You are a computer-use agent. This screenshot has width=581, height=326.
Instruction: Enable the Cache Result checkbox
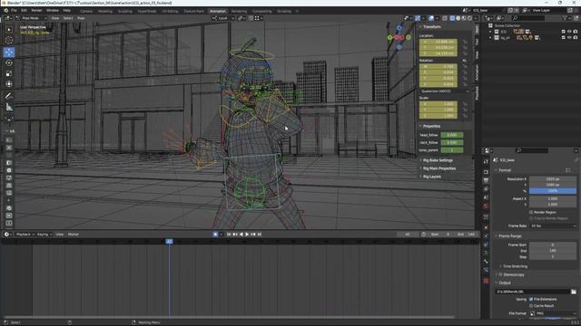coord(531,306)
